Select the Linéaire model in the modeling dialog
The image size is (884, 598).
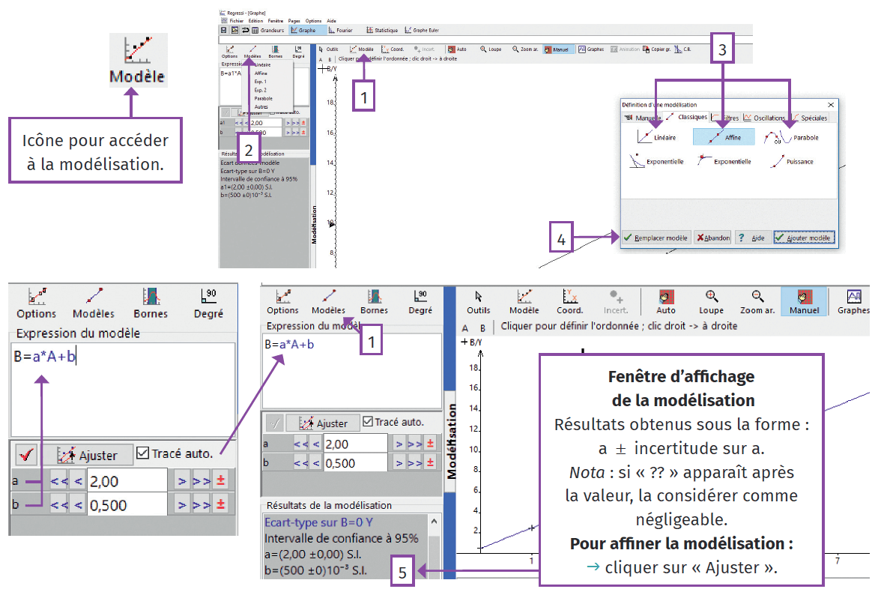(656, 137)
